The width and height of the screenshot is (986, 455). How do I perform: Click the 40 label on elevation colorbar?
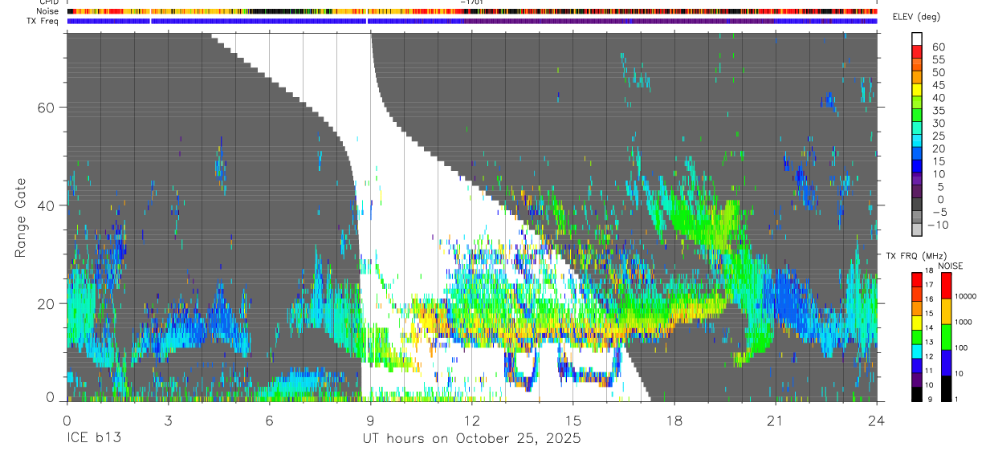(938, 98)
